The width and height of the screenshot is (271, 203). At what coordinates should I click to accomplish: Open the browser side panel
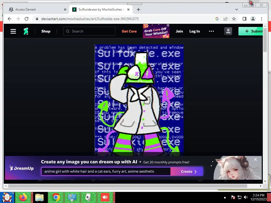pyautogui.click(x=244, y=19)
